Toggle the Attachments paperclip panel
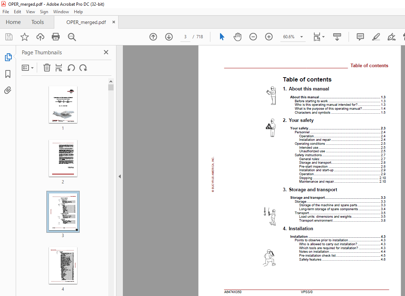 (8, 90)
